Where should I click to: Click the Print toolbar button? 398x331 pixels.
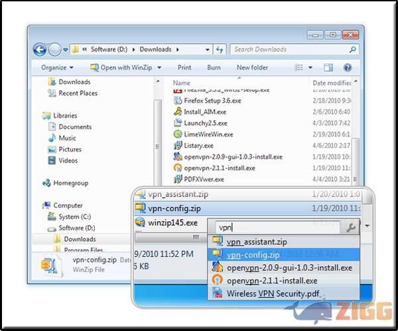click(184, 68)
